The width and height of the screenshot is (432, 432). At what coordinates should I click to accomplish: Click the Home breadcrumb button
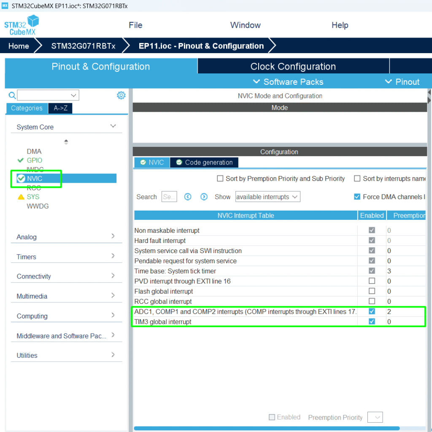[x=19, y=46]
